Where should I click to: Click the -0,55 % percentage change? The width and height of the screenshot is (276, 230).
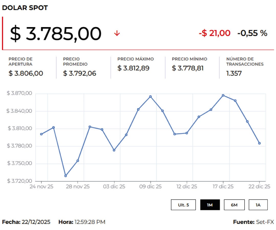pos(252,33)
